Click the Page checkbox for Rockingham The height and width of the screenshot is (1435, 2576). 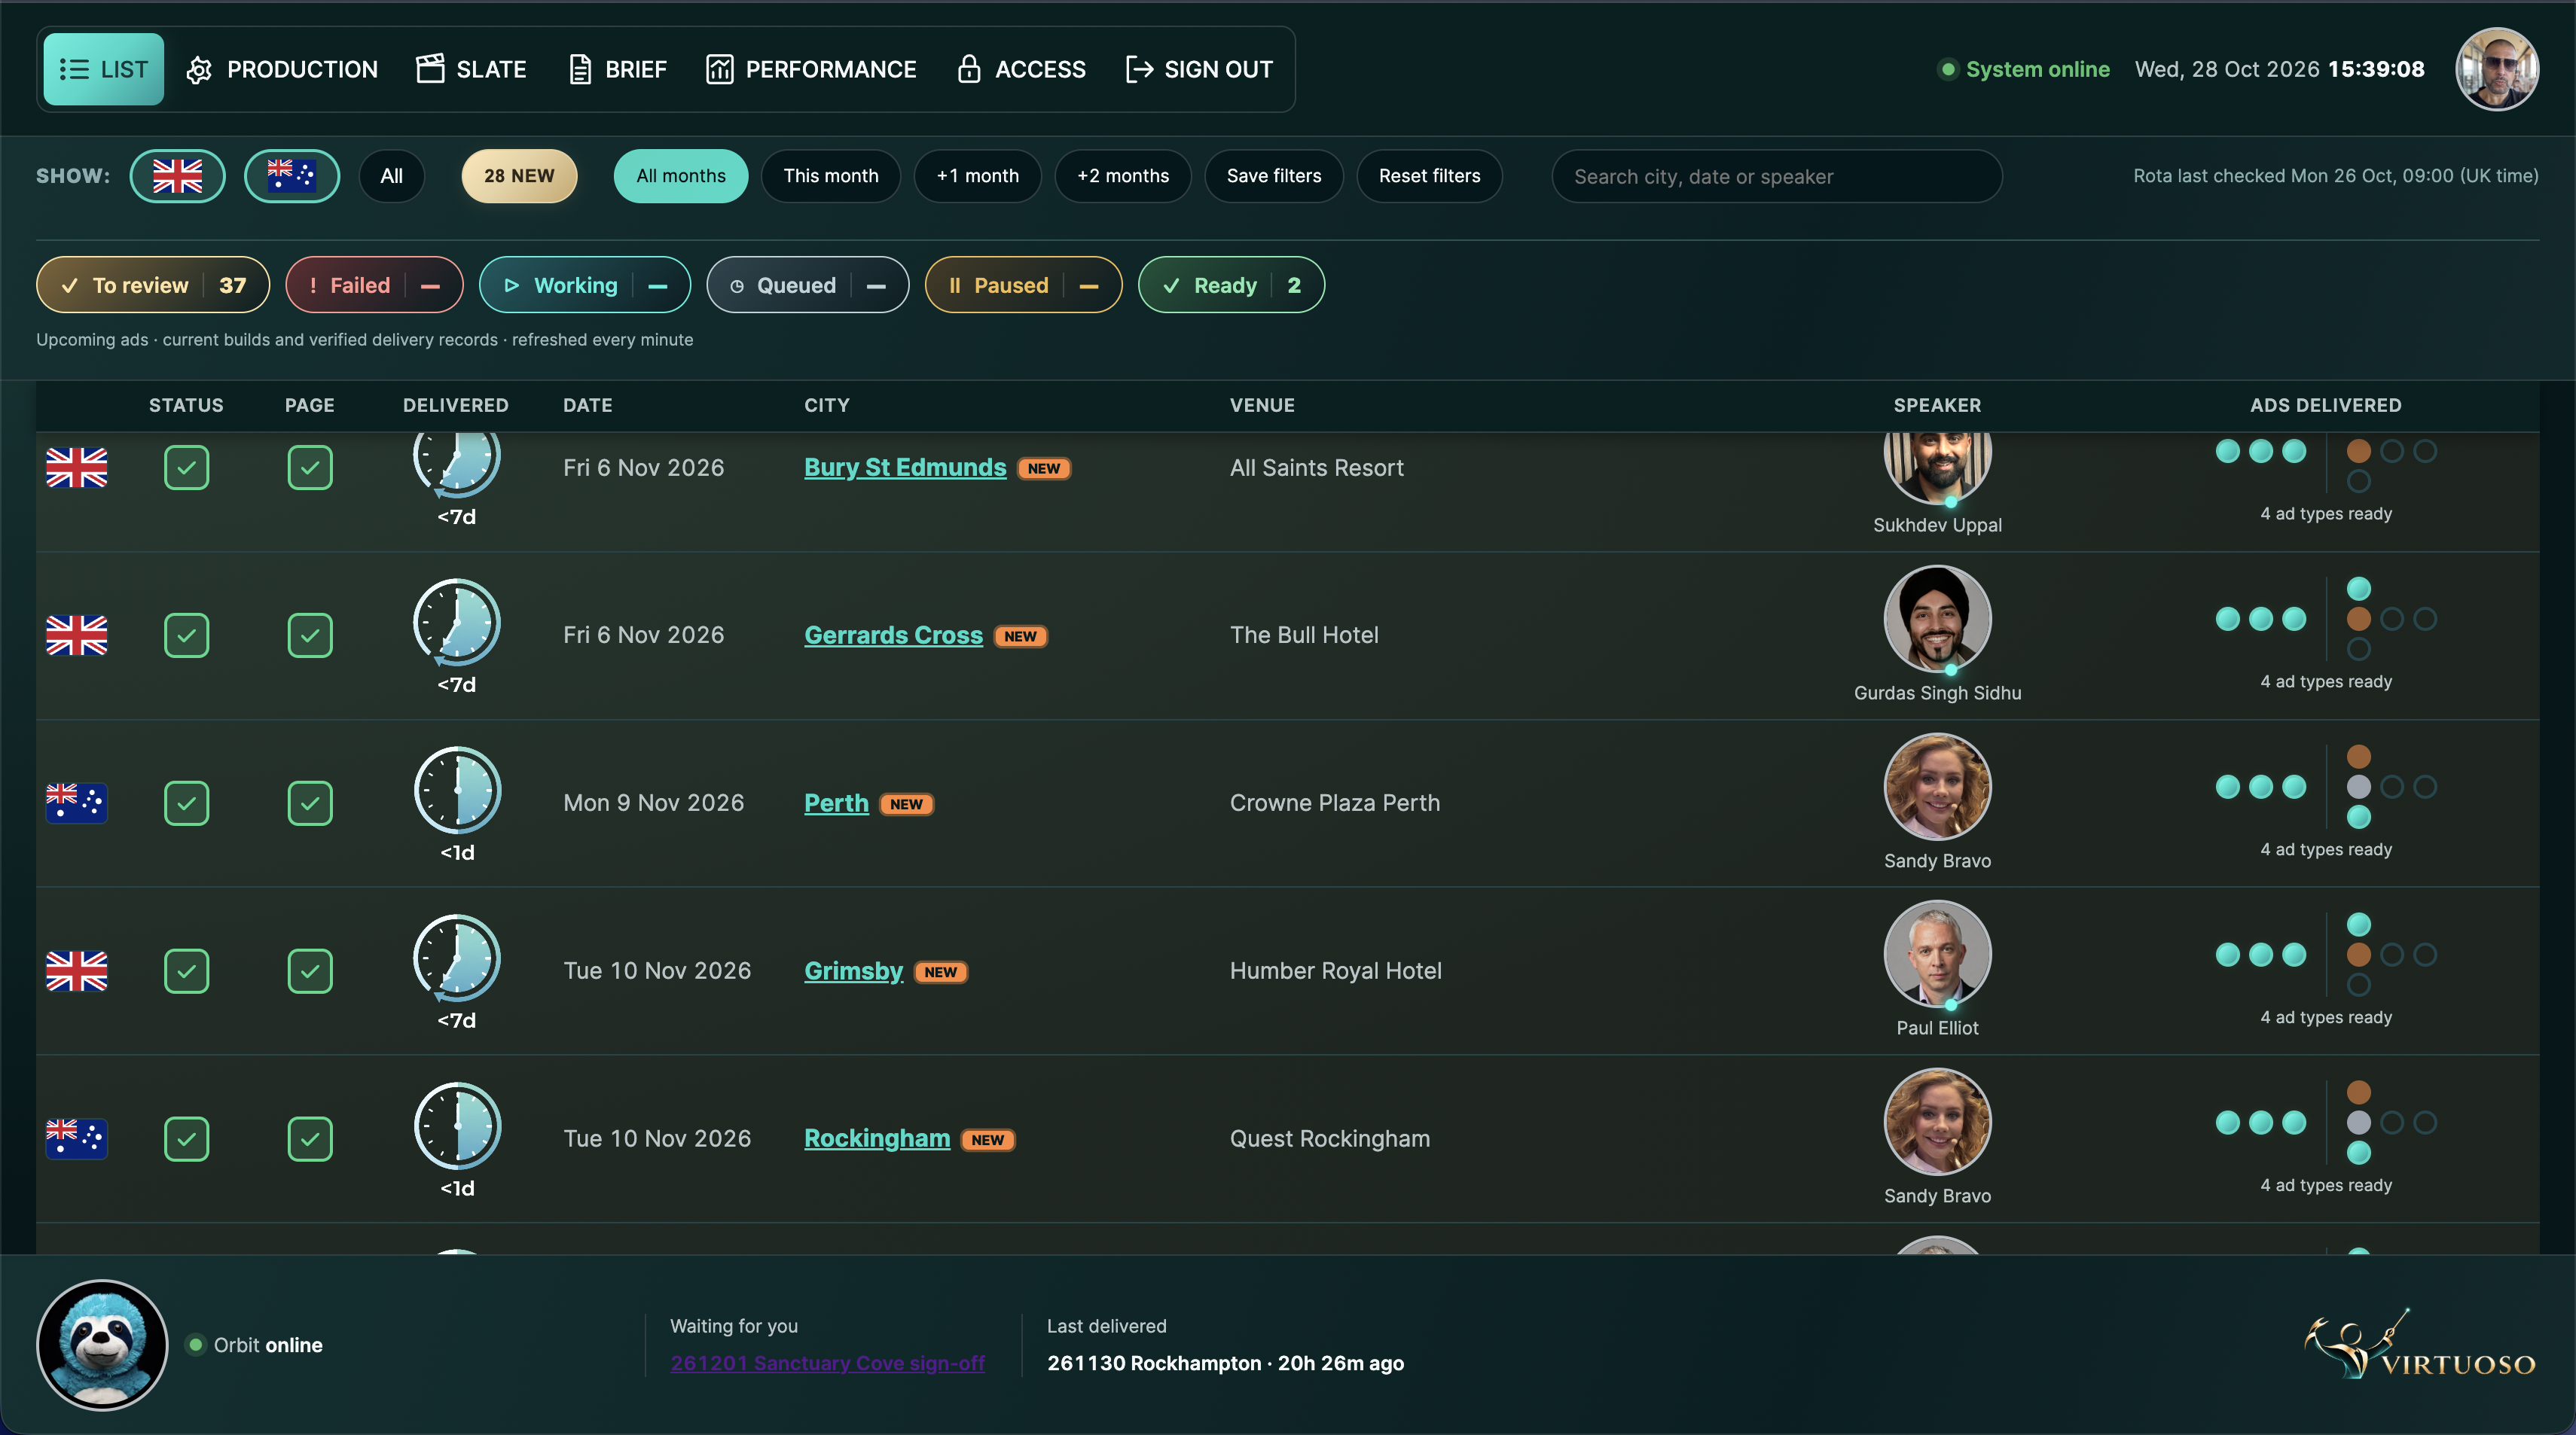click(310, 1139)
